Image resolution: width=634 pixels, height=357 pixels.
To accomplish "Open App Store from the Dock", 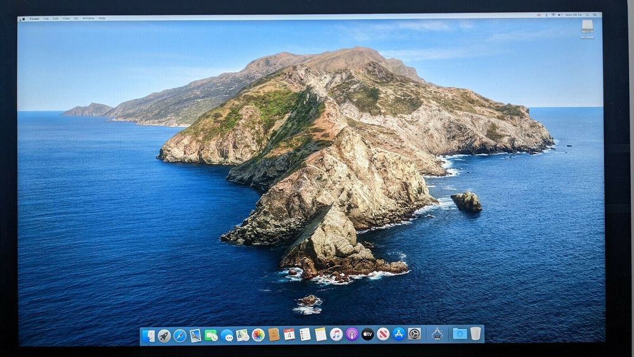I will [x=399, y=334].
